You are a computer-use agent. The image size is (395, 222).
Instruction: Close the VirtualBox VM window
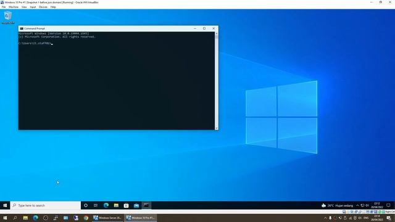tap(390, 2)
